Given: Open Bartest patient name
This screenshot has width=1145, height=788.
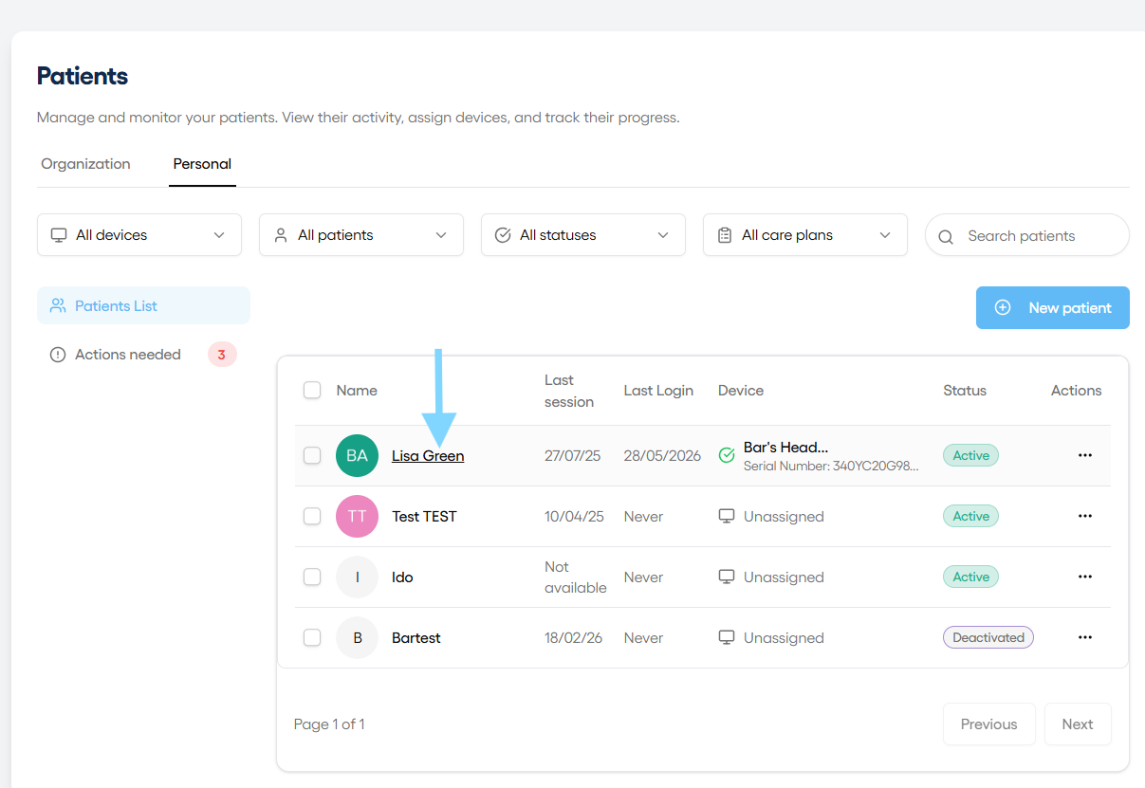Looking at the screenshot, I should point(416,637).
